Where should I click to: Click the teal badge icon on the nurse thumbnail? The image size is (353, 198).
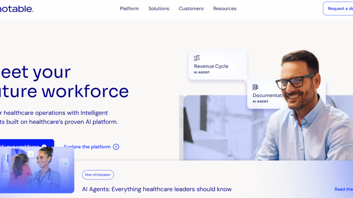click(x=66, y=164)
